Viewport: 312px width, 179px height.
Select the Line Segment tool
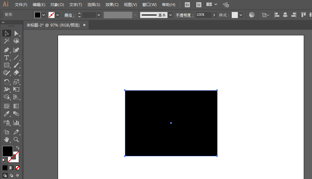pos(16,58)
